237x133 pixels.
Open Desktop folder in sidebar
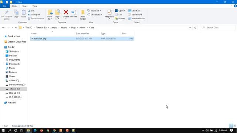(x=13, y=56)
